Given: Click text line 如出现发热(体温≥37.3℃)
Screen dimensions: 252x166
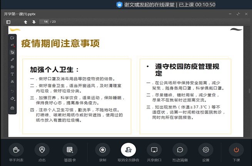Looking at the screenshot, I should point(184,107).
